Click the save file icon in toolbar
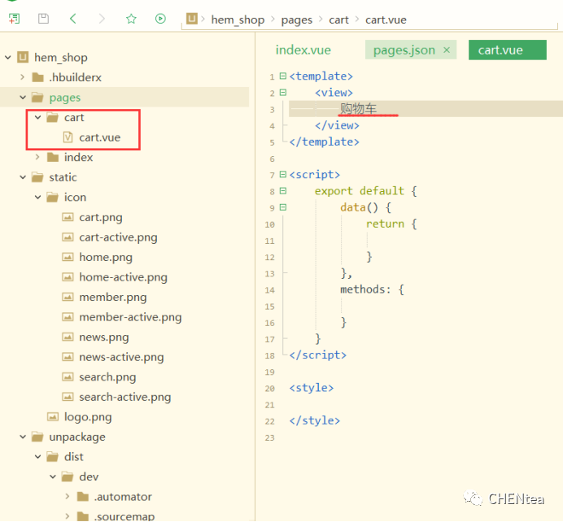 (44, 19)
